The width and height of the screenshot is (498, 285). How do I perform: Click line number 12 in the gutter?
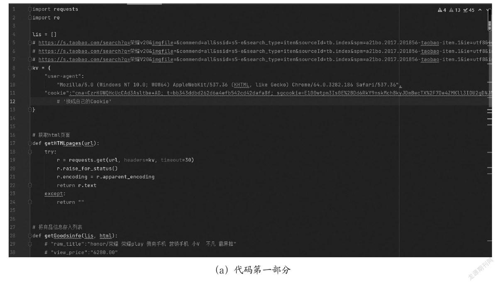coord(12,101)
